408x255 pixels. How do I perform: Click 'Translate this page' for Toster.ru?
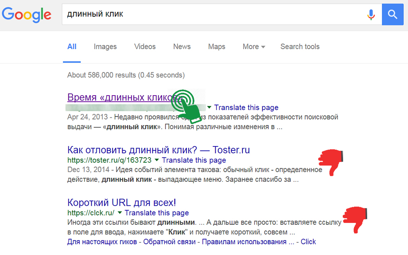194,160
